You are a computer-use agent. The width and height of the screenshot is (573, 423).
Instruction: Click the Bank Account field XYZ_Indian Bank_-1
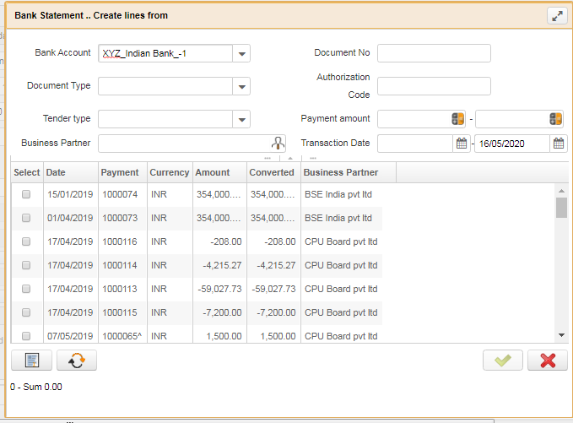165,54
